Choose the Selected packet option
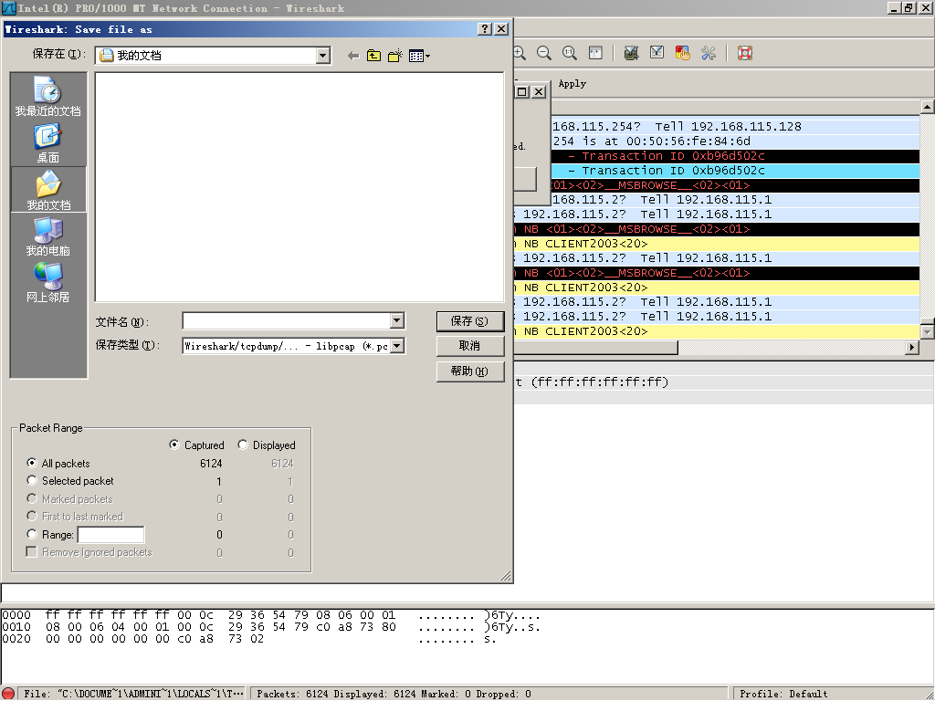Viewport: 935px width, 701px height. tap(32, 480)
